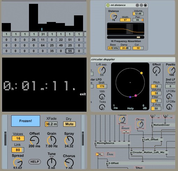Click the sequencer cell with value 22
Viewport: 178px width, 171px height.
61,40
